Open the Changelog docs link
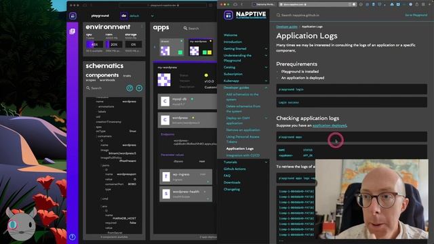This screenshot has width=434, height=244. coord(232,190)
